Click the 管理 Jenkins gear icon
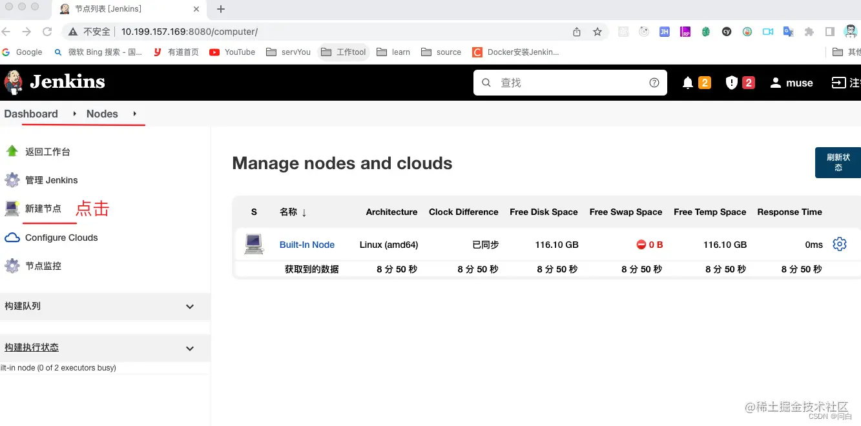This screenshot has width=861, height=426. tap(12, 179)
